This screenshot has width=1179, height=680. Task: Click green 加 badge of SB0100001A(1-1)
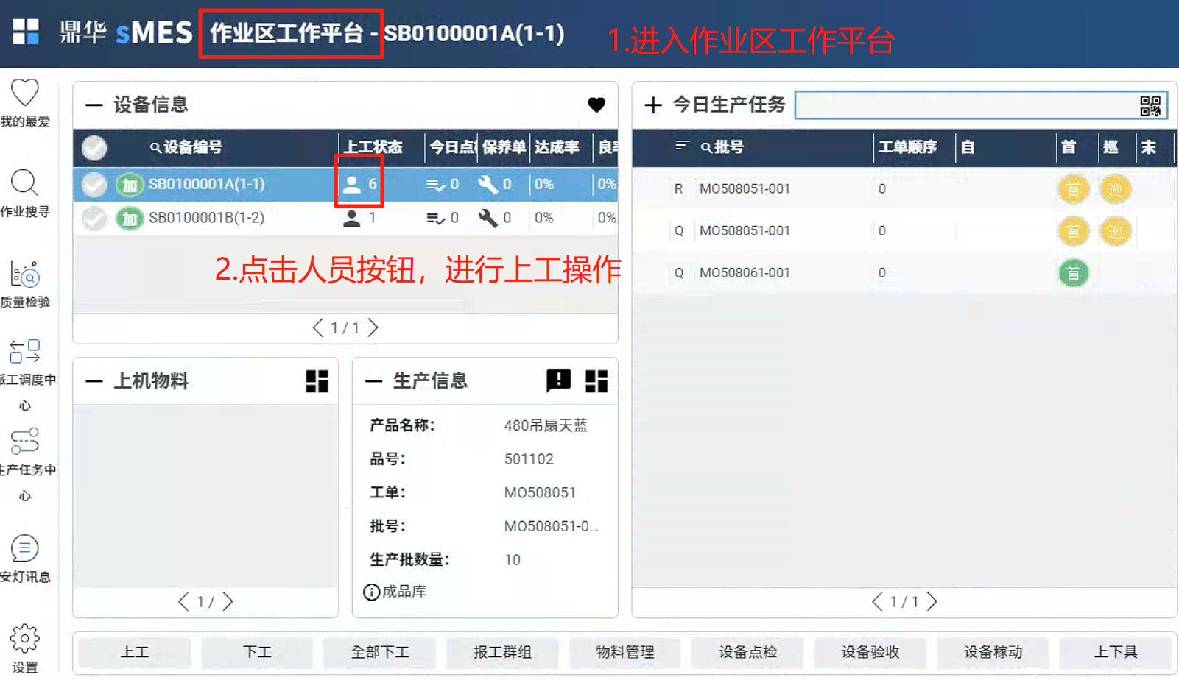click(x=130, y=185)
